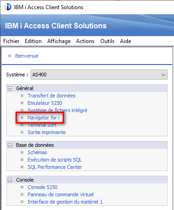The width and height of the screenshot is (174, 210).
Task: Open the Outils menu
Action: coord(107,41)
